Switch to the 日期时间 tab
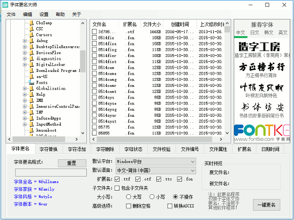Viewport: 294px width, 220px height. (x=270, y=149)
